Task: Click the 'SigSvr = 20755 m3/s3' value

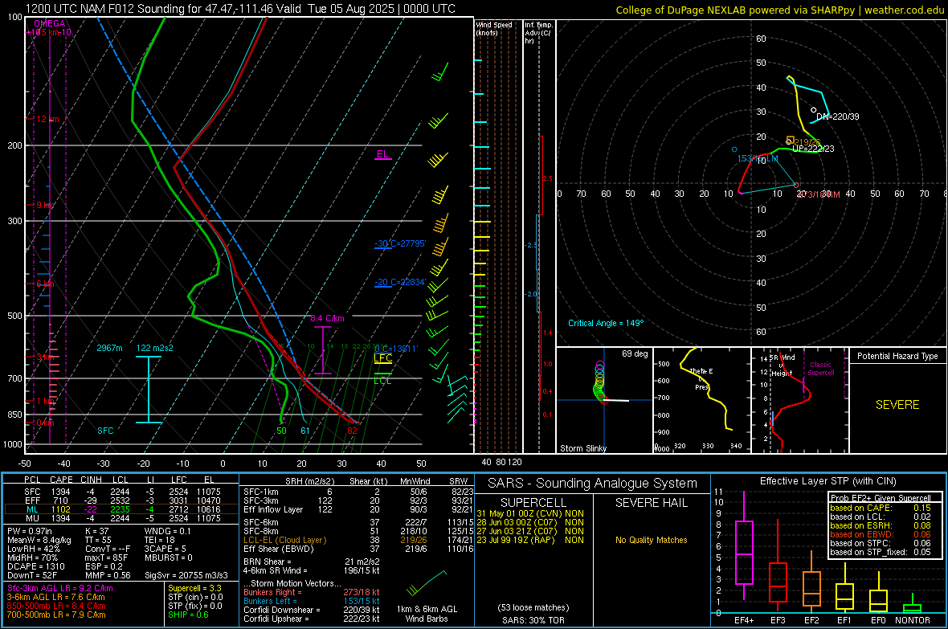Action: pos(186,575)
